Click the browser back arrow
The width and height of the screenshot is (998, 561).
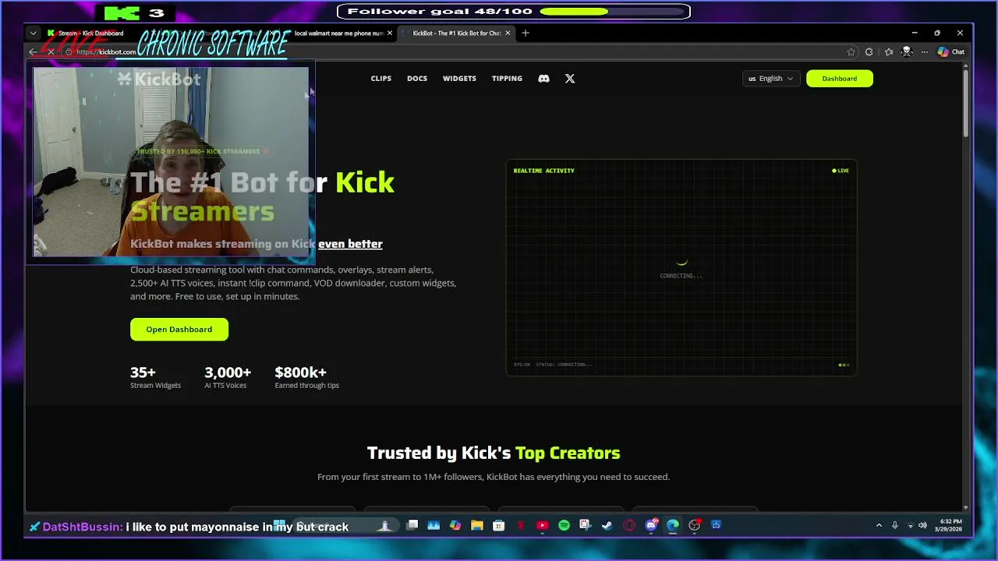point(33,52)
